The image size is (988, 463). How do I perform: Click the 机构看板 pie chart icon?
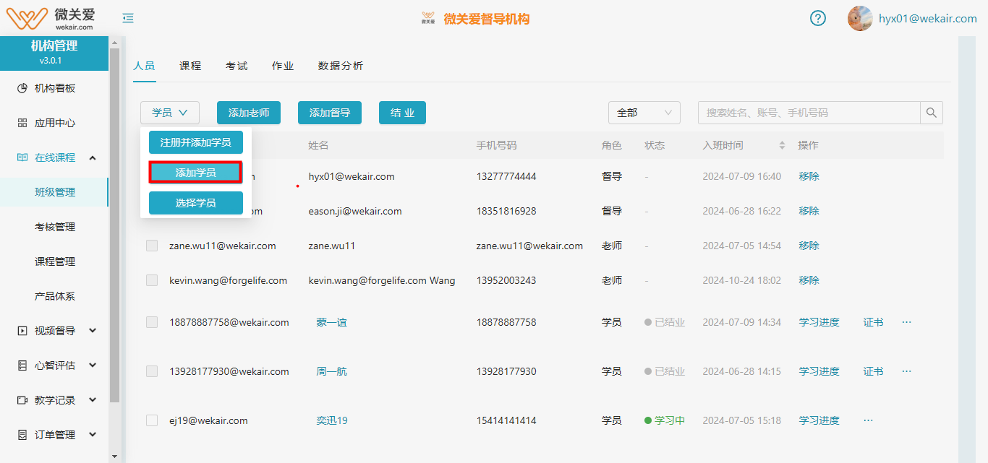(22, 88)
